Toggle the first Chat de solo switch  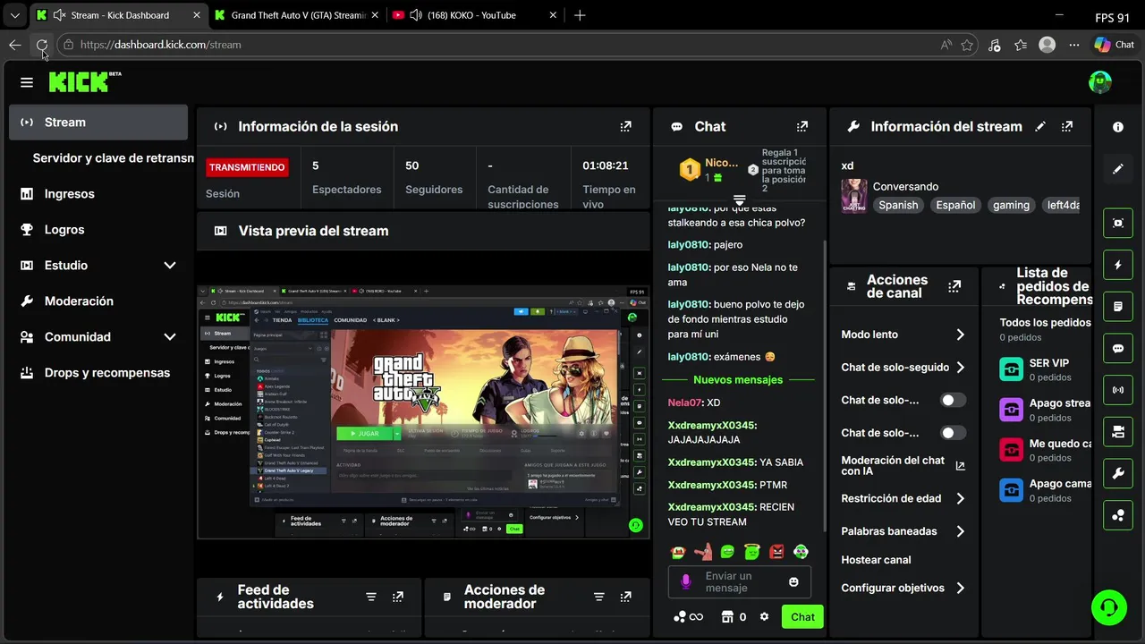pos(954,400)
